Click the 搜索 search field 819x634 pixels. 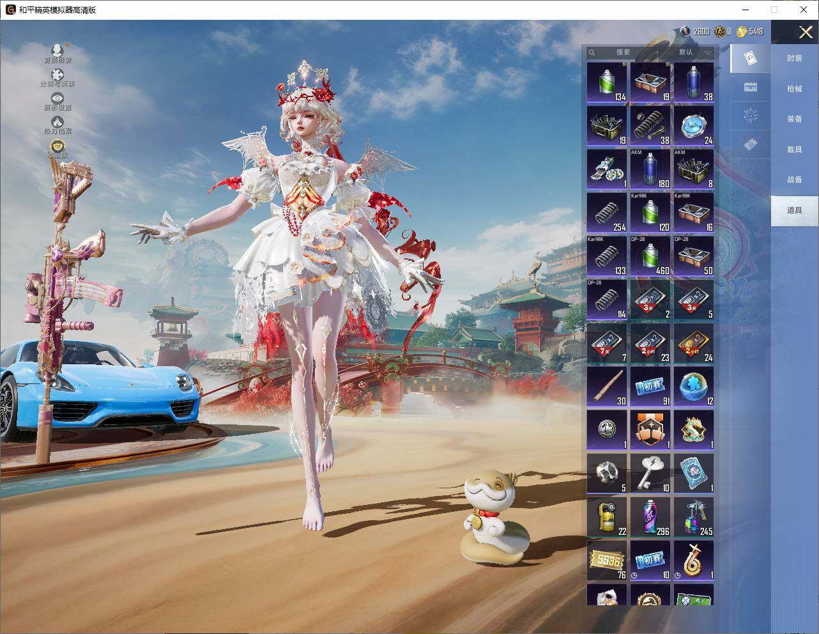pyautogui.click(x=622, y=52)
